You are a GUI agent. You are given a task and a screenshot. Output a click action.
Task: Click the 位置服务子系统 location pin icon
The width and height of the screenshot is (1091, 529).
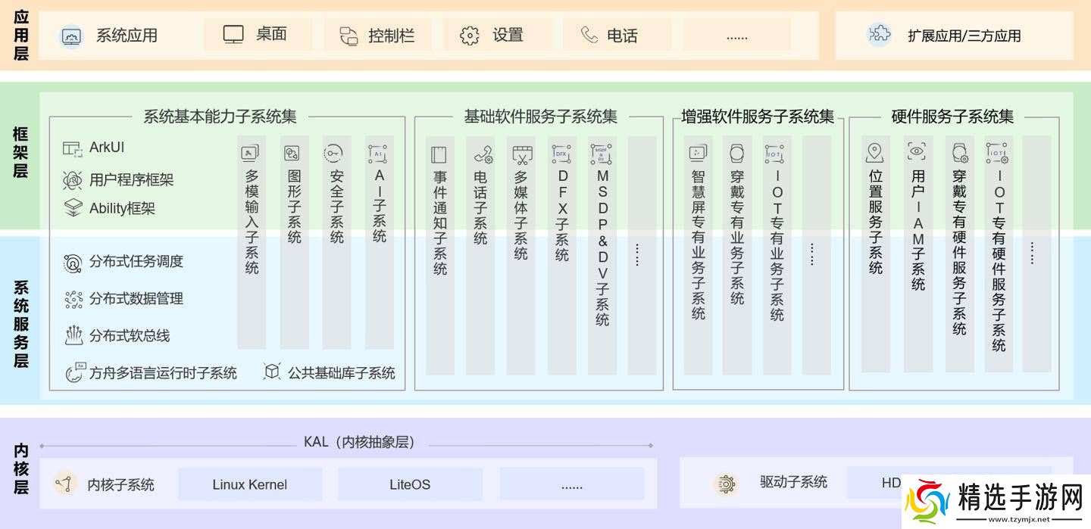pos(876,154)
